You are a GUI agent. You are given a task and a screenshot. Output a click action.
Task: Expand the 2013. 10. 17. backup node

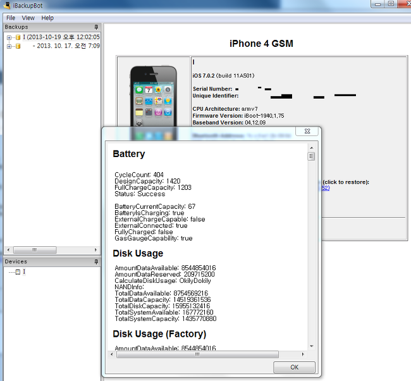[x=9, y=46]
